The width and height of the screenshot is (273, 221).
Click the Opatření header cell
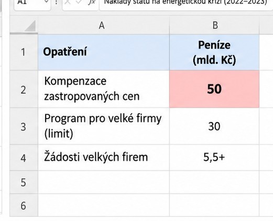coord(104,52)
